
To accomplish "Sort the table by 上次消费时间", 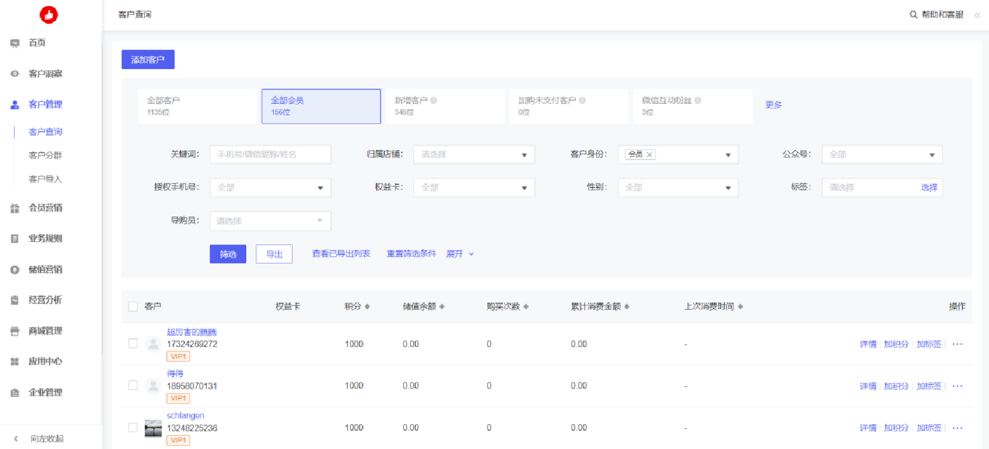I will [x=740, y=307].
